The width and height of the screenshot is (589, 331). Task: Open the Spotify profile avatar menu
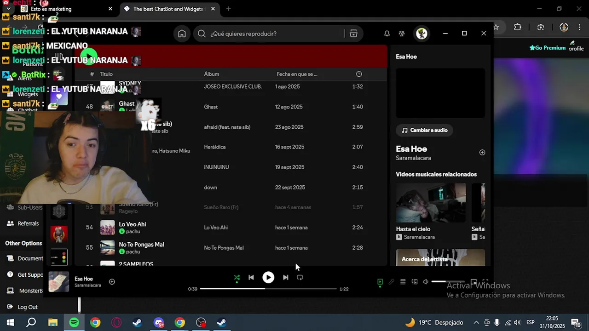click(422, 34)
